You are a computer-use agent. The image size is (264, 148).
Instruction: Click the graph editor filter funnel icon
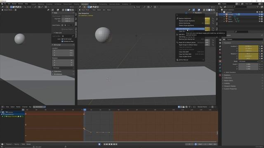click(189, 107)
